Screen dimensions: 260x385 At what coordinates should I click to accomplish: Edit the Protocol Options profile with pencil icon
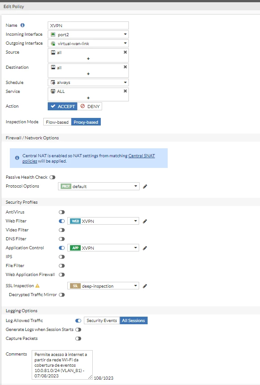point(145,187)
